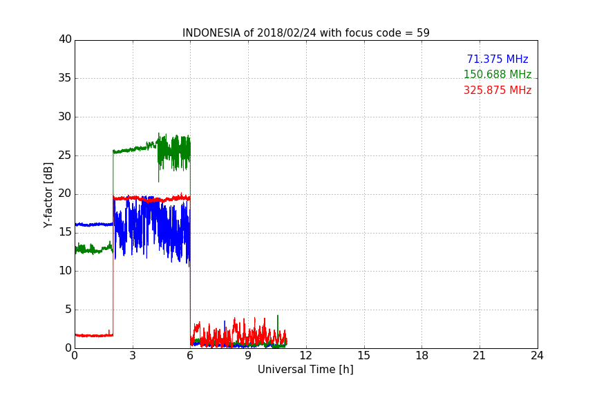Click the y-axis tick label '40'
The width and height of the screenshot is (597, 398).
(65, 39)
